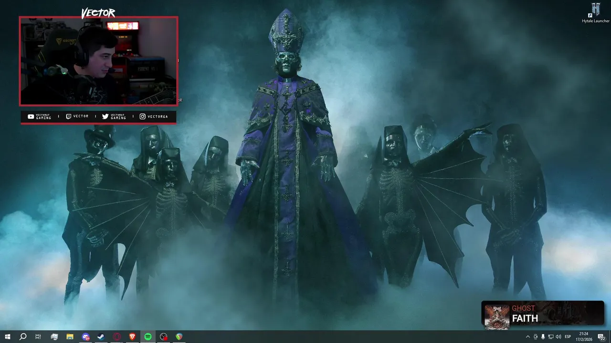Open File Explorer from the taskbar
Image resolution: width=611 pixels, height=343 pixels.
click(x=70, y=337)
